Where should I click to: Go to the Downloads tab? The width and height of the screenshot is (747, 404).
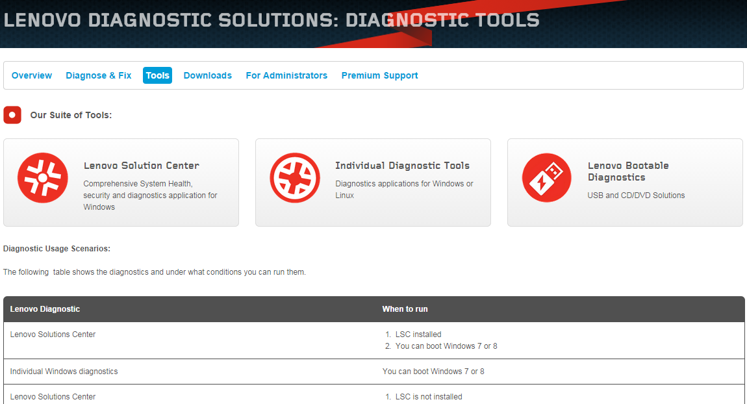click(208, 75)
